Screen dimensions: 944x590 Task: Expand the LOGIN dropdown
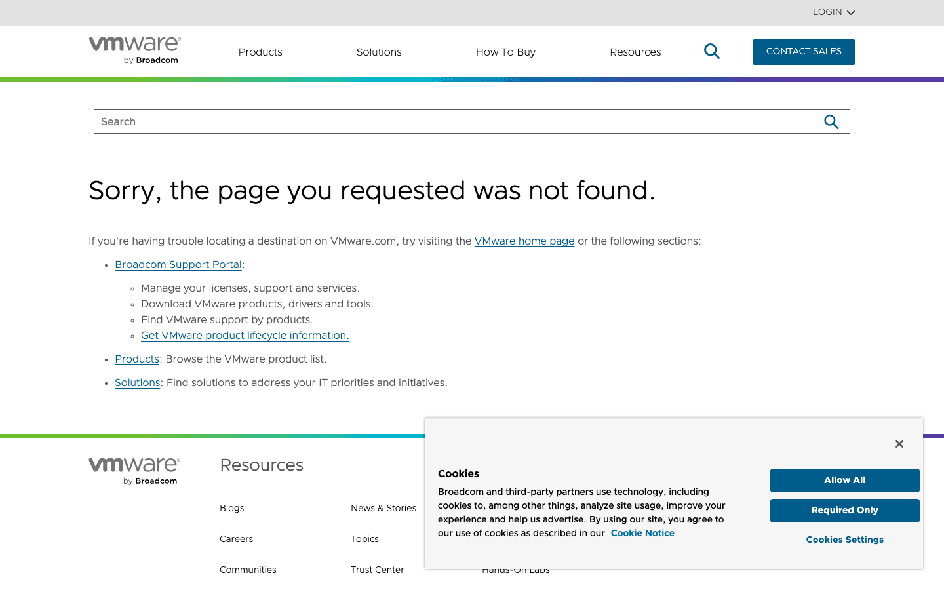(x=834, y=12)
